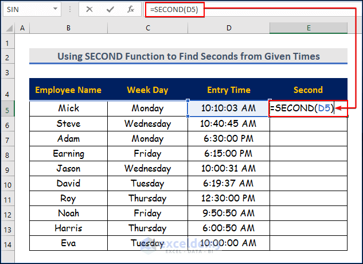Select row 14 header
The width and height of the screenshot is (363, 264).
click(x=7, y=244)
